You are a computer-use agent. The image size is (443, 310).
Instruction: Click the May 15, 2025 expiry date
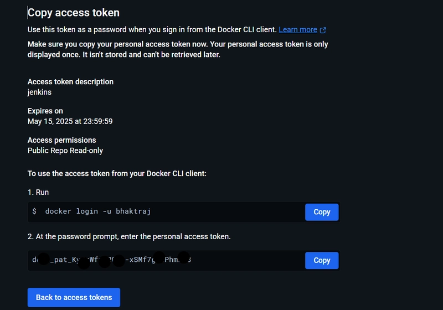point(70,121)
